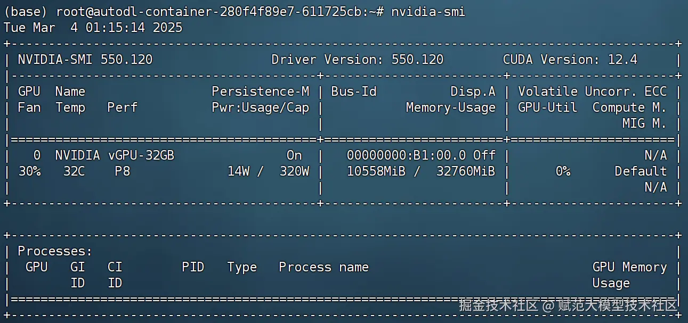
Task: Click the PID column header
Action: 193,267
